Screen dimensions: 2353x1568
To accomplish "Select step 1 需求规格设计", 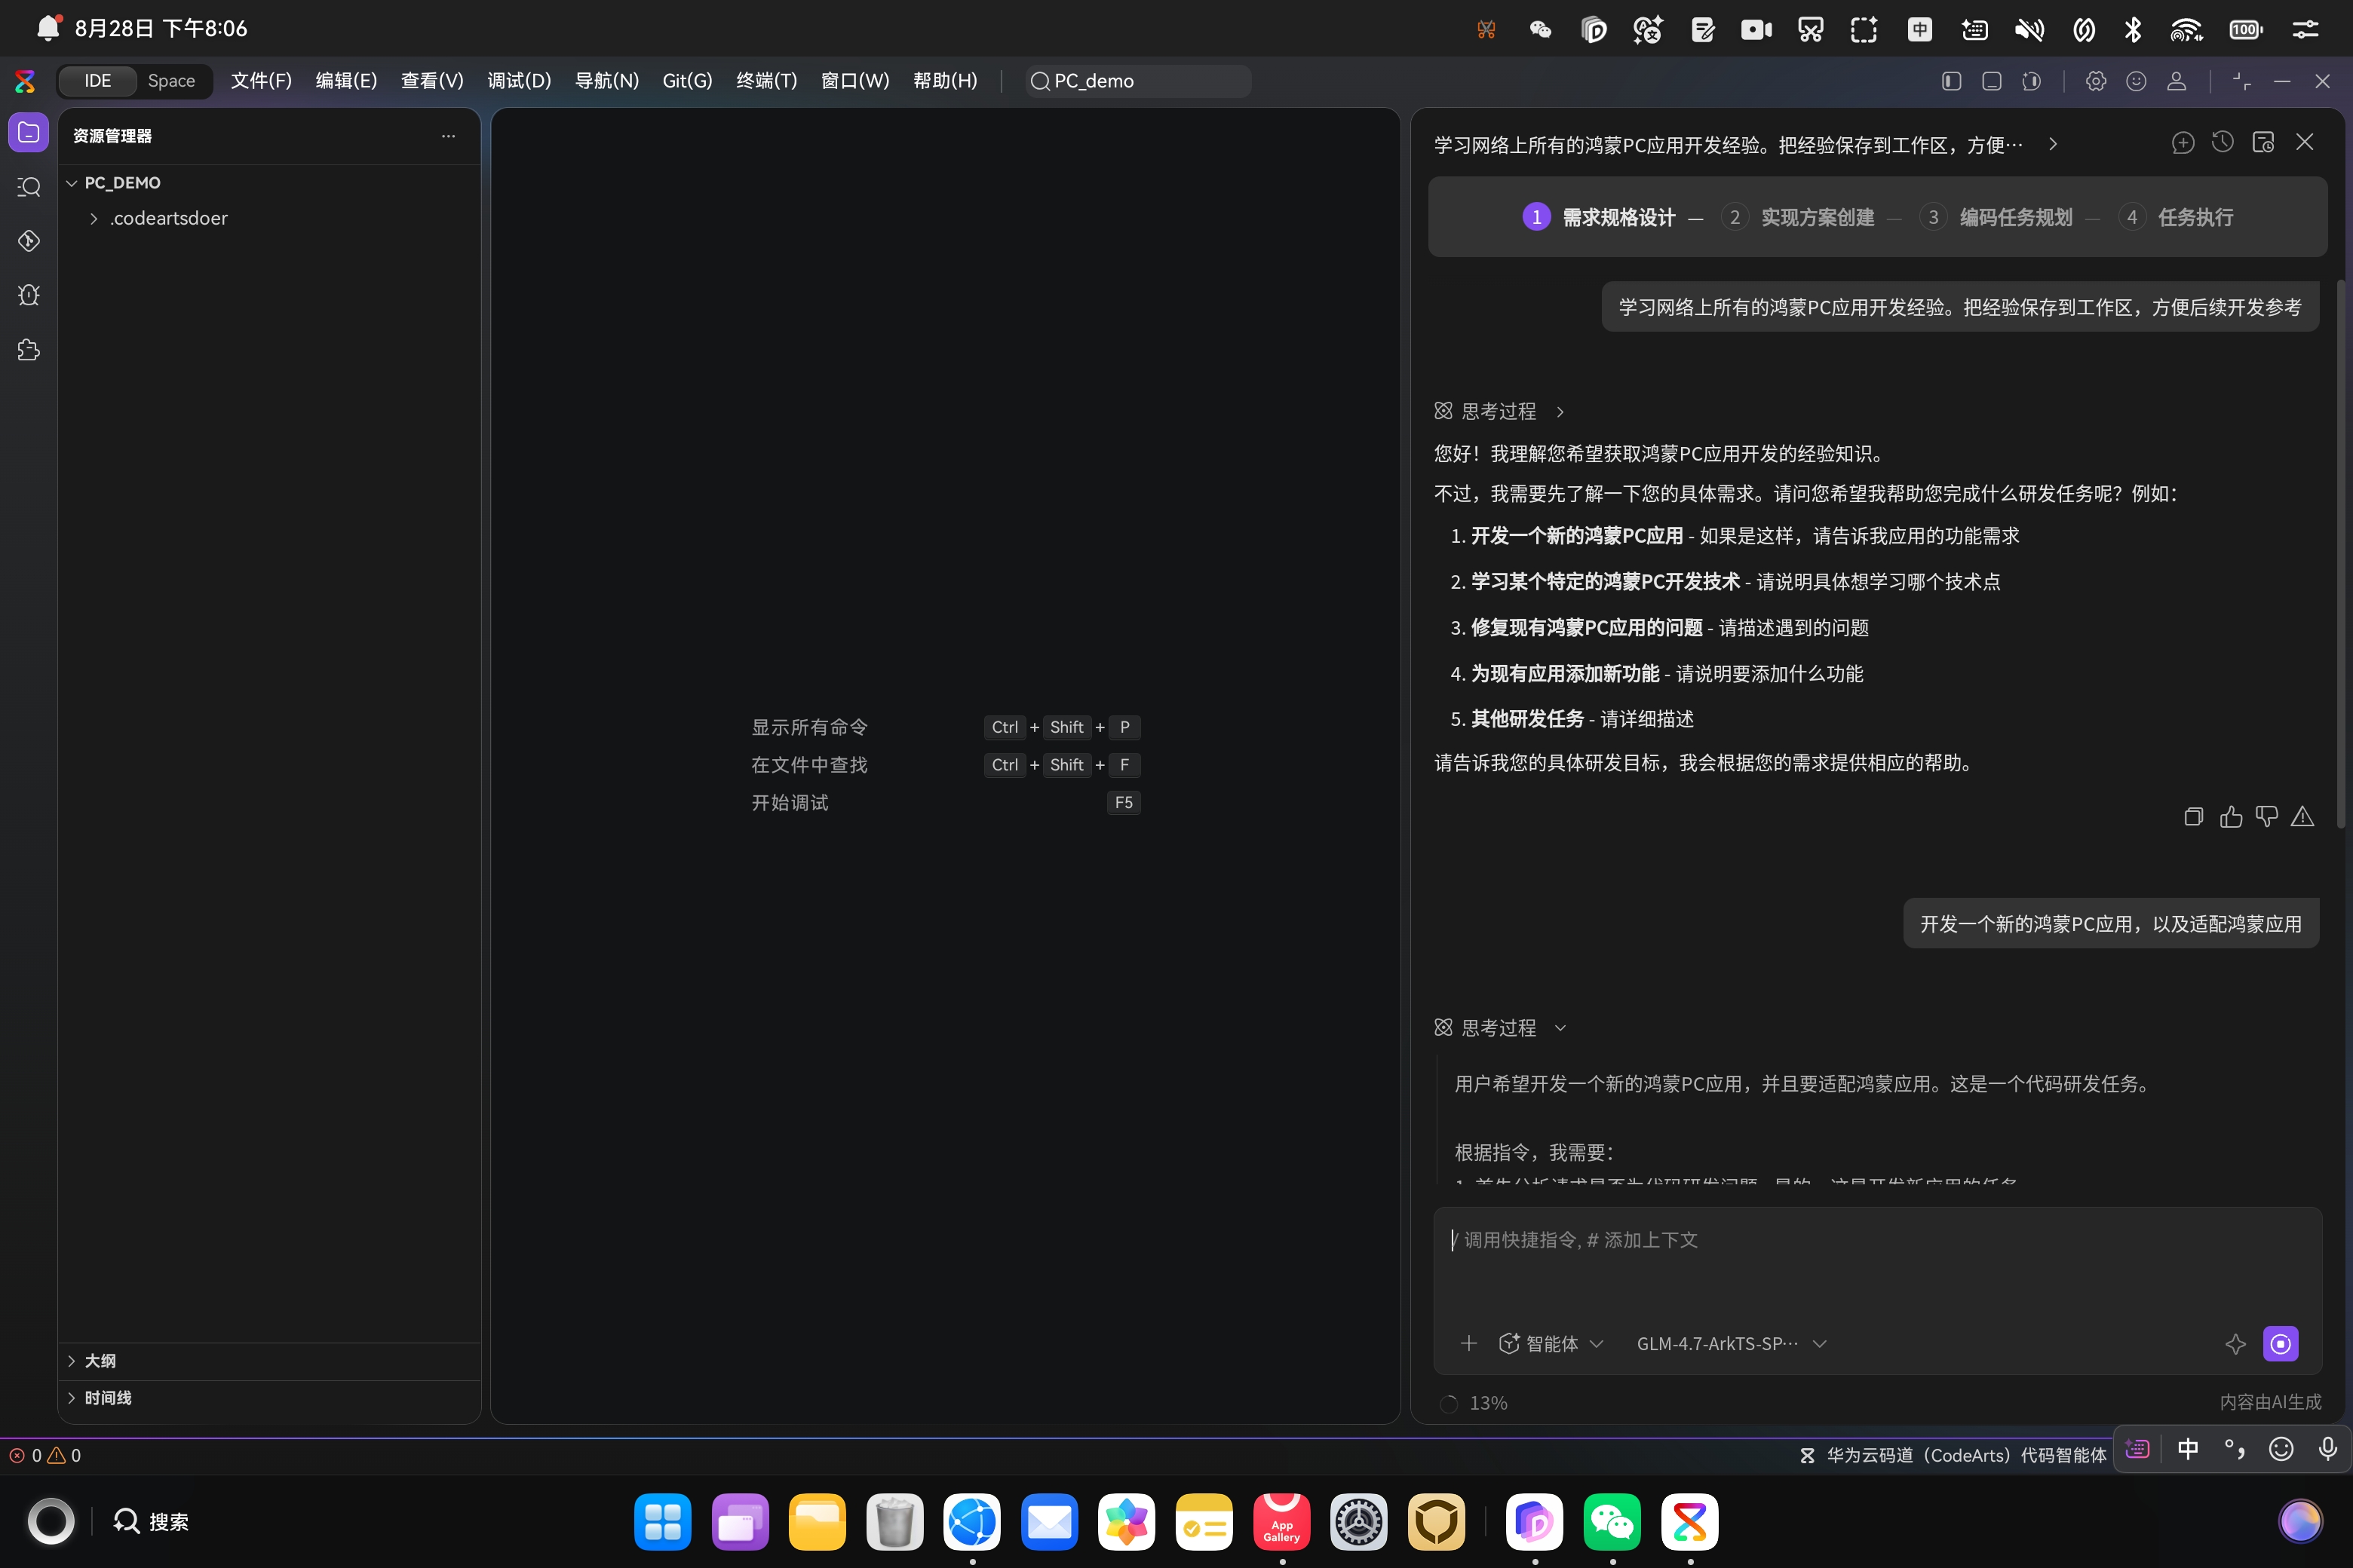I will click(x=1599, y=217).
